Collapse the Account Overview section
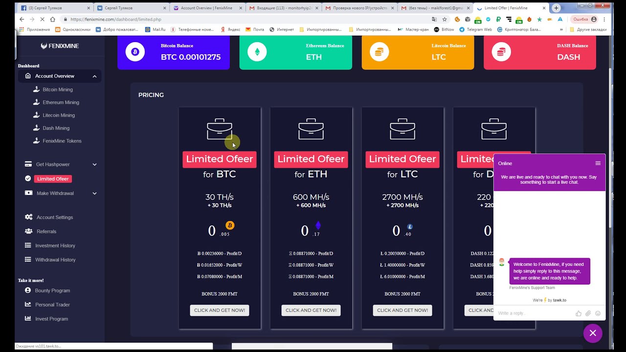This screenshot has height=352, width=626. pyautogui.click(x=94, y=76)
